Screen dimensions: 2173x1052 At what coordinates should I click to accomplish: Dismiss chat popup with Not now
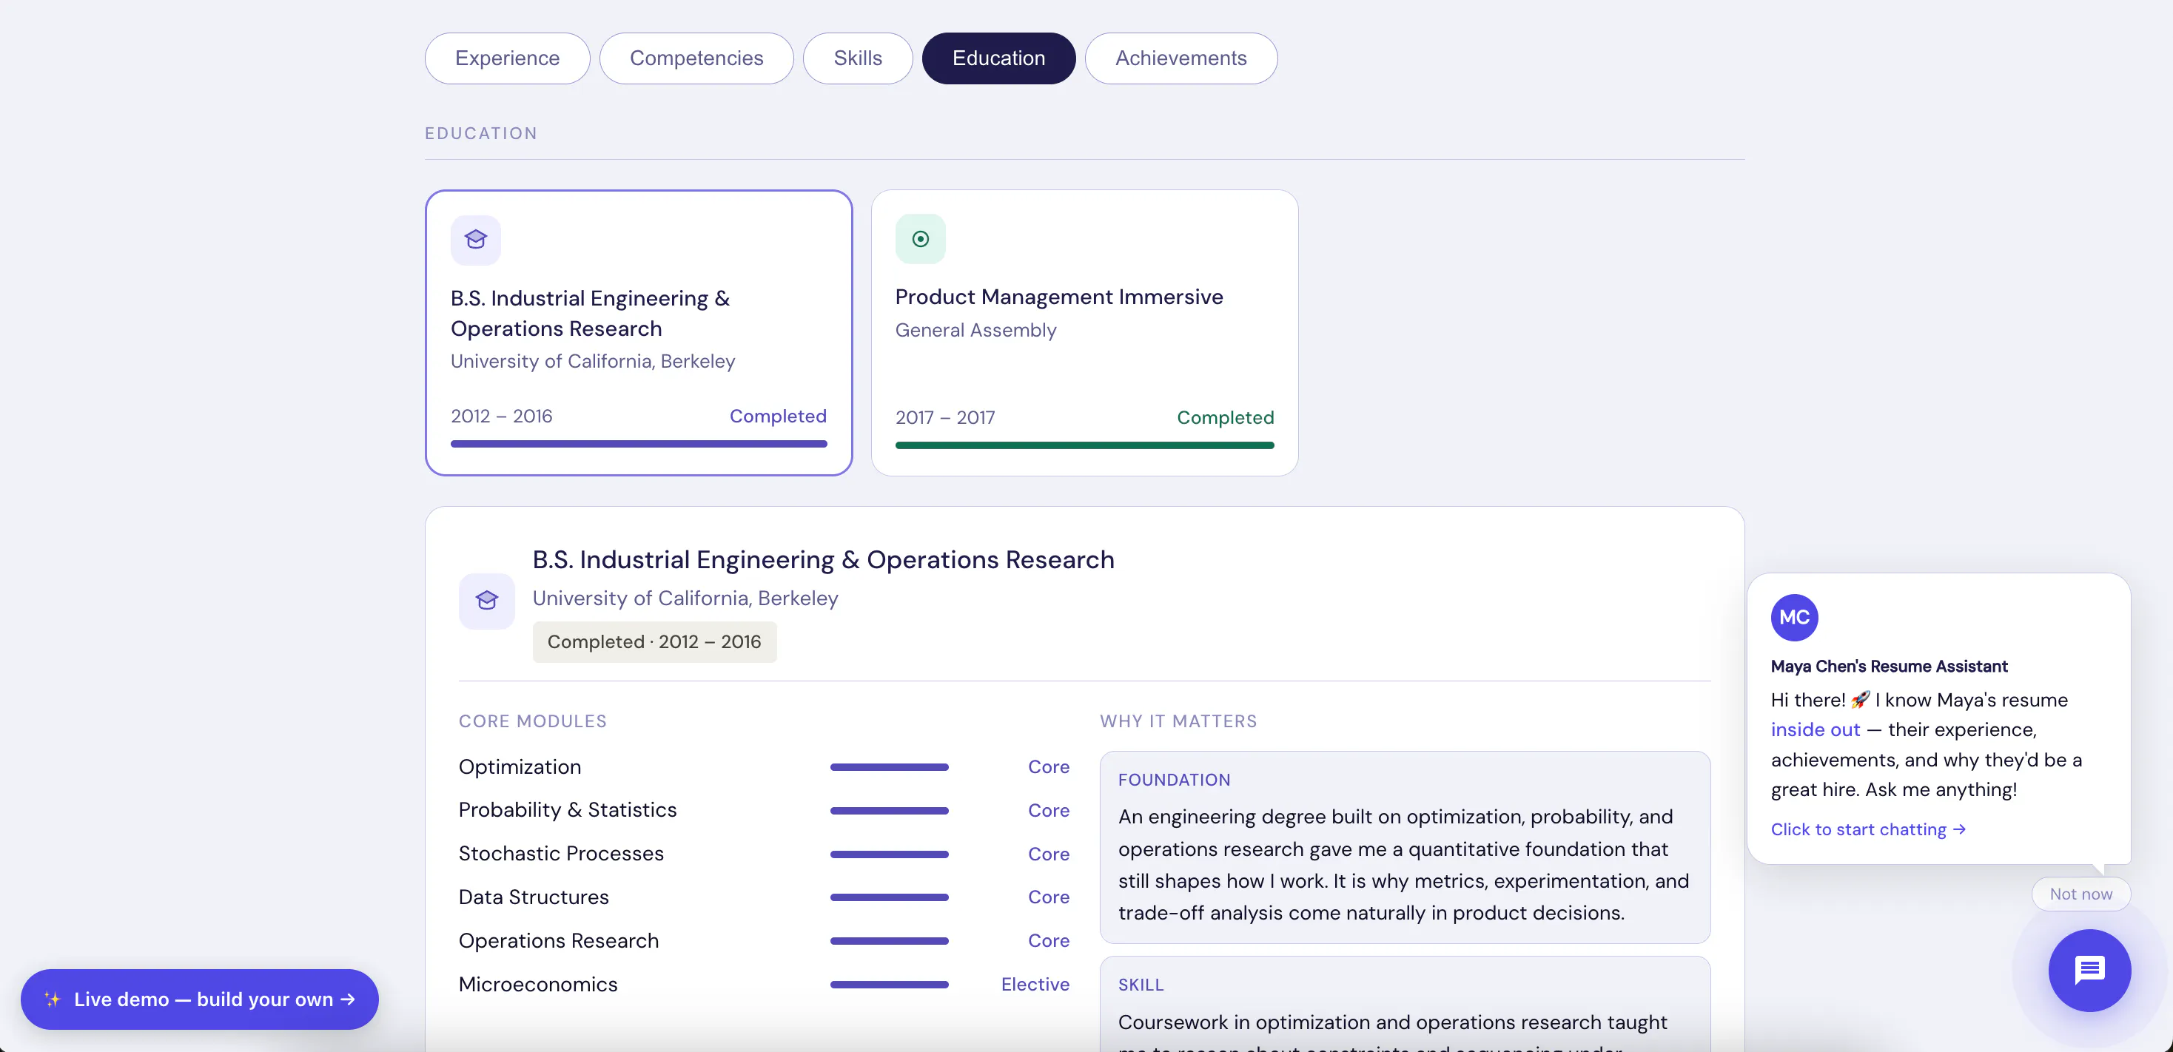(2080, 894)
